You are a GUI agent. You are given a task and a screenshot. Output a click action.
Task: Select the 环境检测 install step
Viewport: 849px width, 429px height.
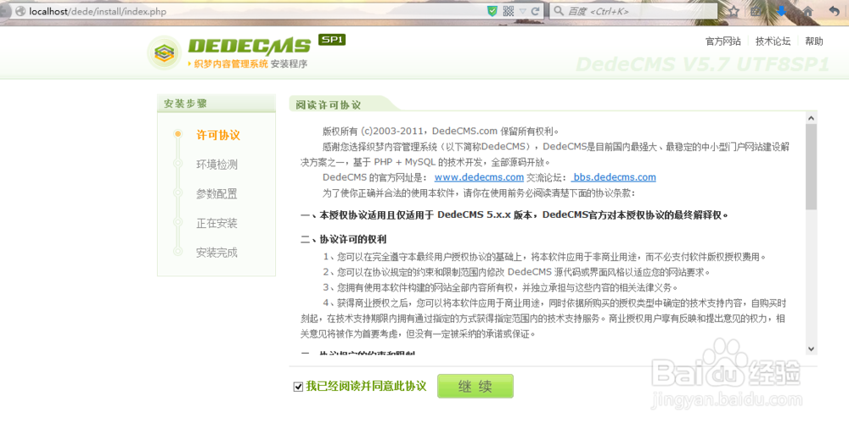(216, 164)
